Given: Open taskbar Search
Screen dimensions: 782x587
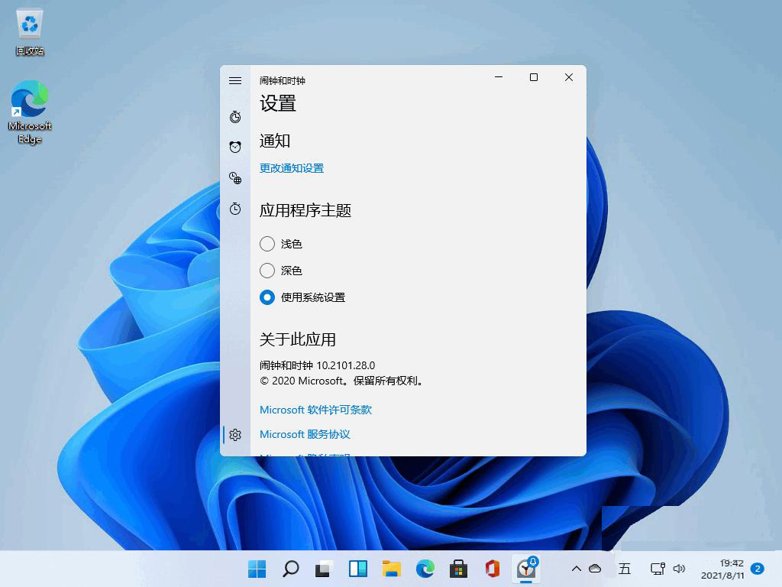Looking at the screenshot, I should coord(290,569).
